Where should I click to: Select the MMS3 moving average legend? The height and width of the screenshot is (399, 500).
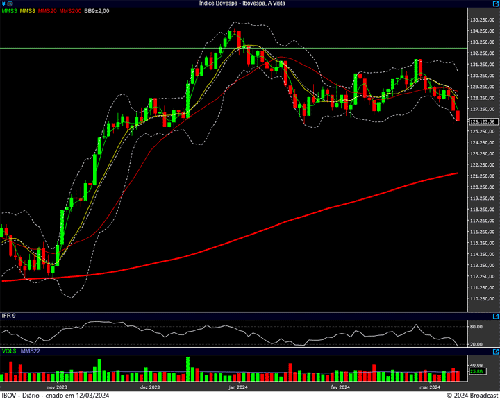point(10,11)
